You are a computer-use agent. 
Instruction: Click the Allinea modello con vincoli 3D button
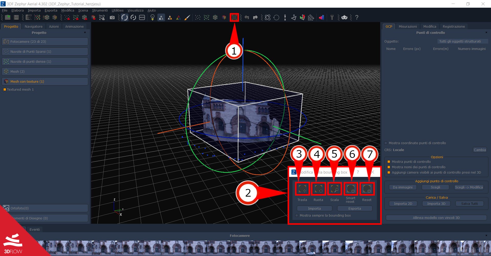tap(436, 217)
